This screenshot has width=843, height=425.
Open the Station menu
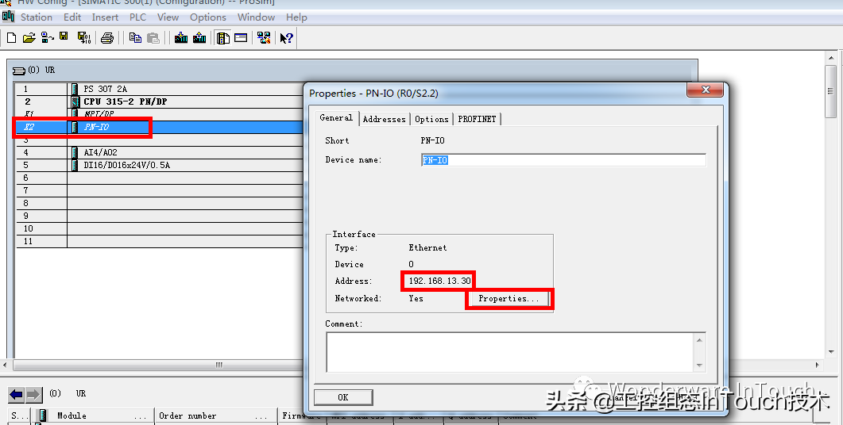coord(37,17)
